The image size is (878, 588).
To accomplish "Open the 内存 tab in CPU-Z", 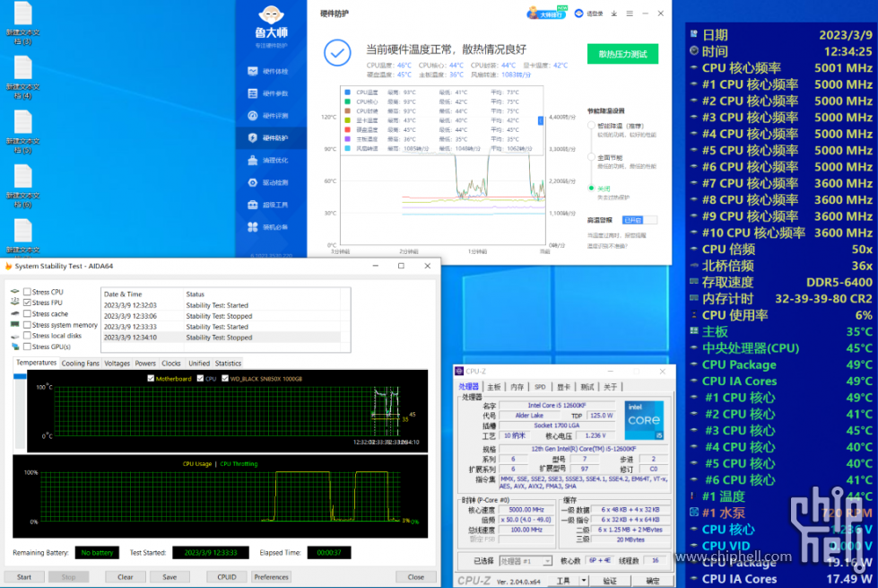I will 517,387.
